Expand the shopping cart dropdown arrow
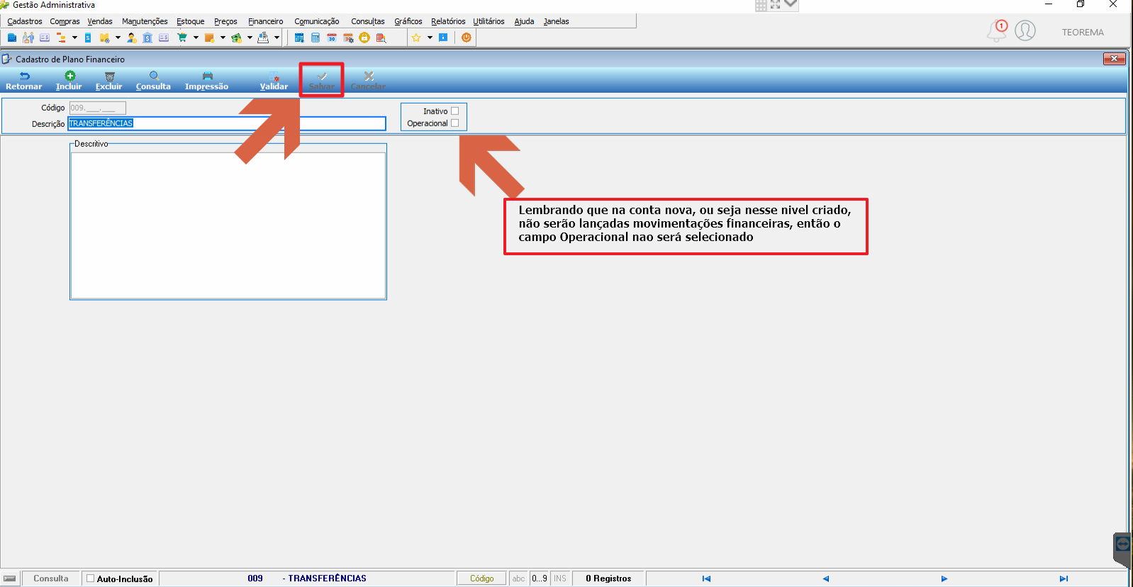 (x=196, y=38)
